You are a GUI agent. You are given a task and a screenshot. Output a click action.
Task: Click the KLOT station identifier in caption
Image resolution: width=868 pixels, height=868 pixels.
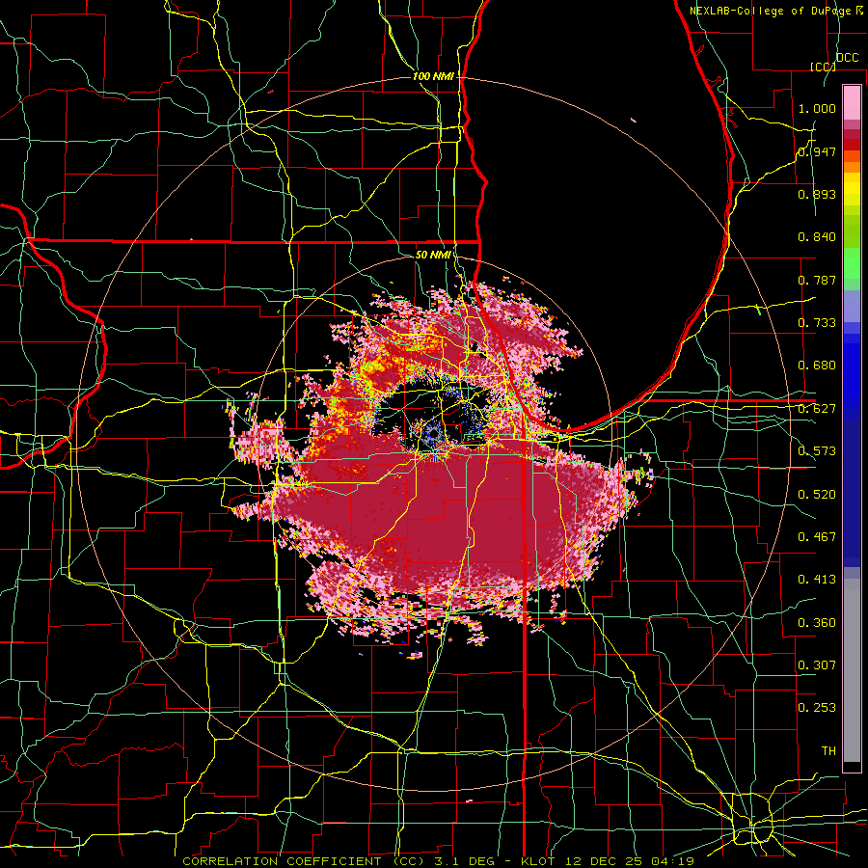540,861
